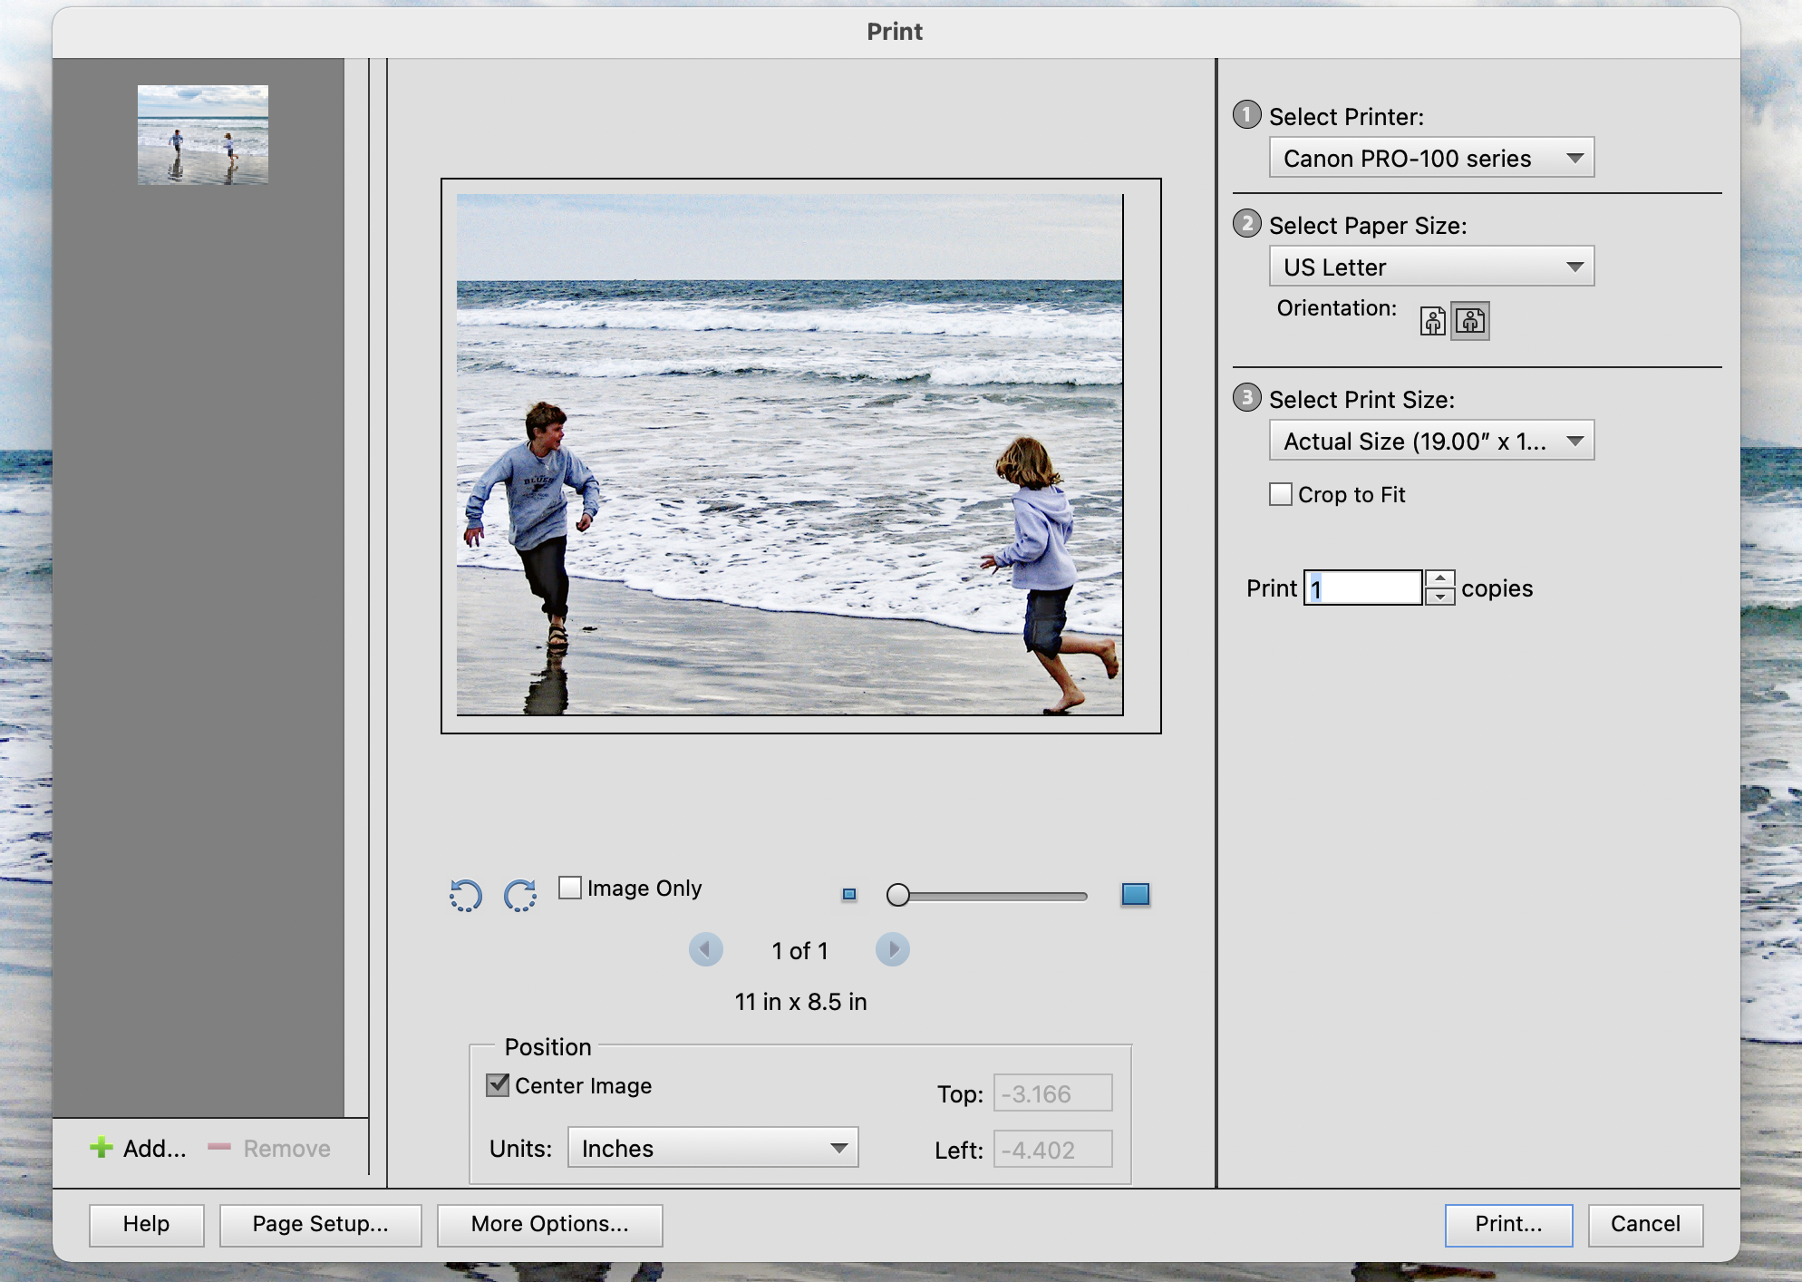Rotate image clockwise with right rotate icon
1802x1282 pixels.
[520, 895]
